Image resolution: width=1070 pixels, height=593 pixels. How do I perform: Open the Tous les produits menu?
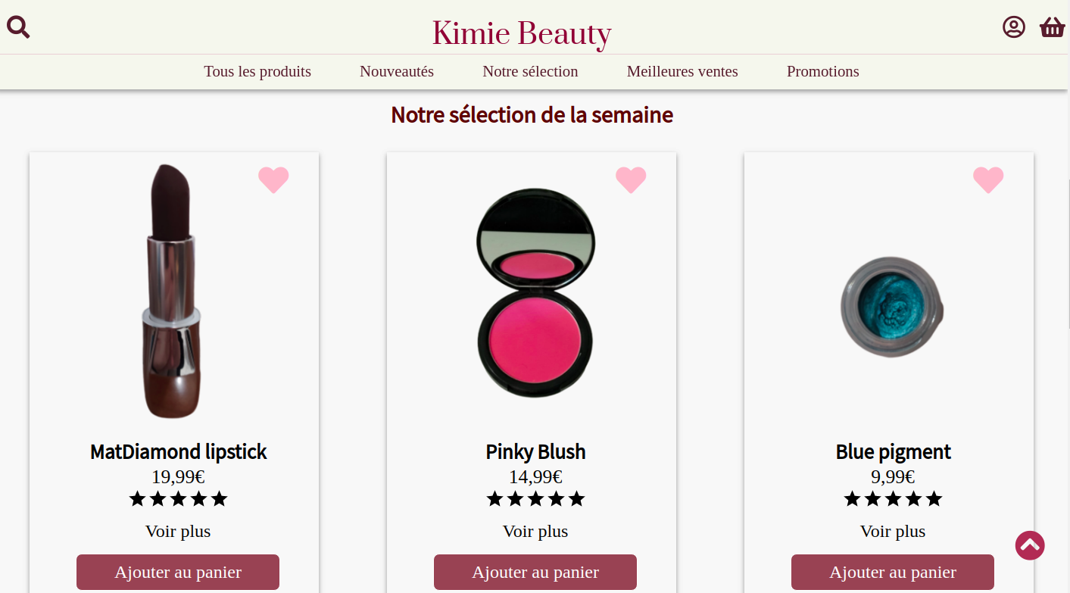click(257, 71)
